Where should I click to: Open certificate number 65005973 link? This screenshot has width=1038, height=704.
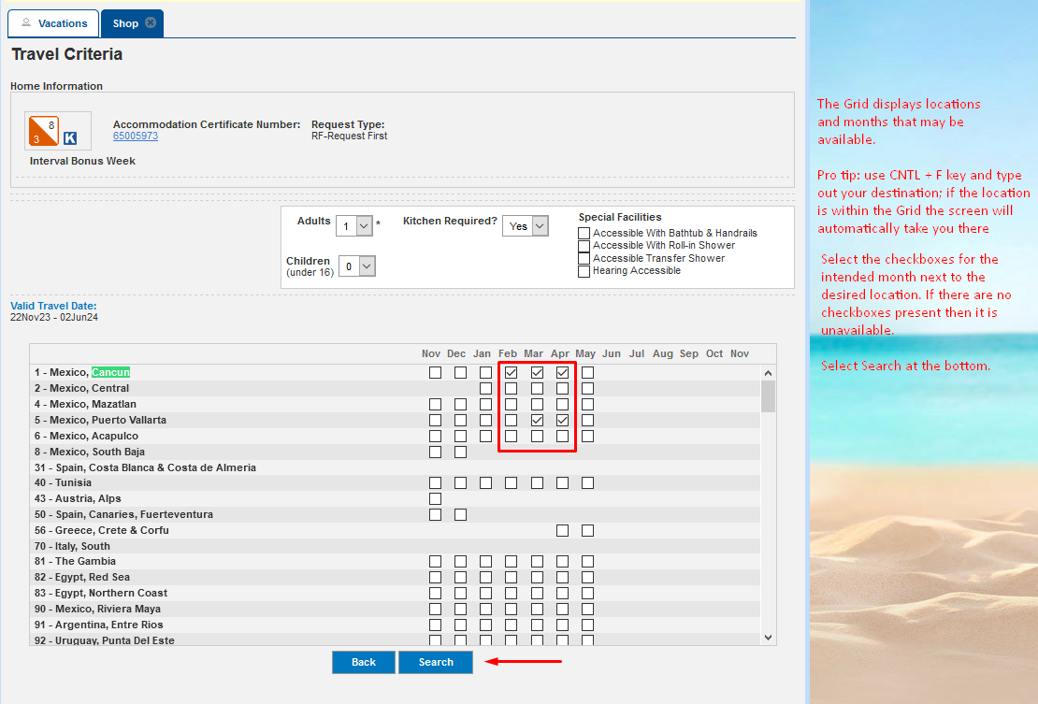tap(136, 136)
